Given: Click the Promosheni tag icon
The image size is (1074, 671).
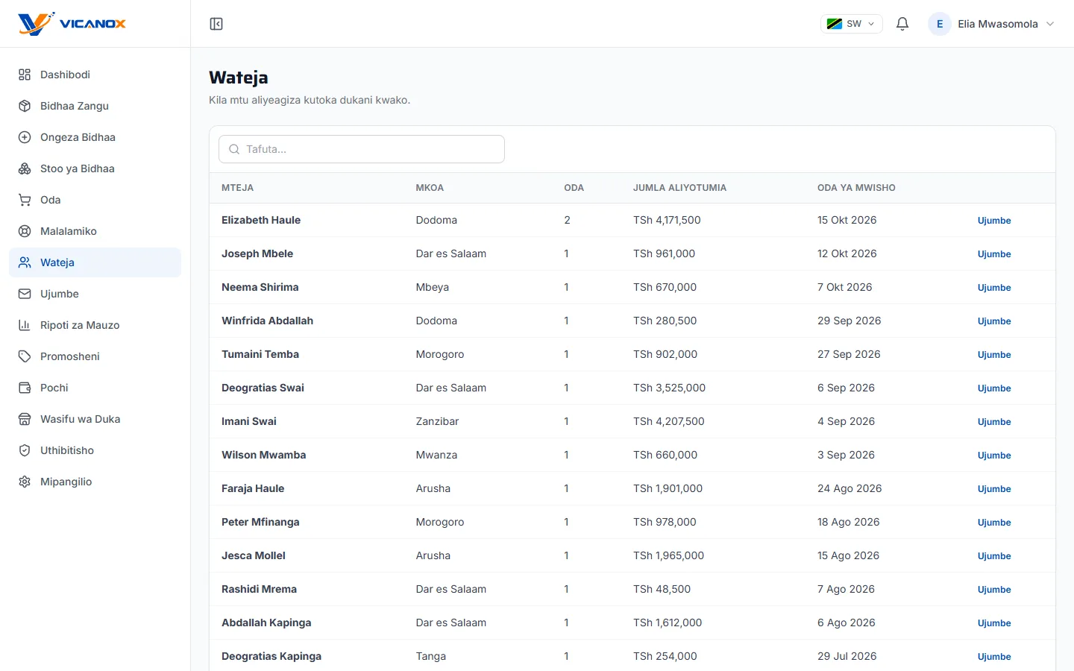Looking at the screenshot, I should pos(25,356).
